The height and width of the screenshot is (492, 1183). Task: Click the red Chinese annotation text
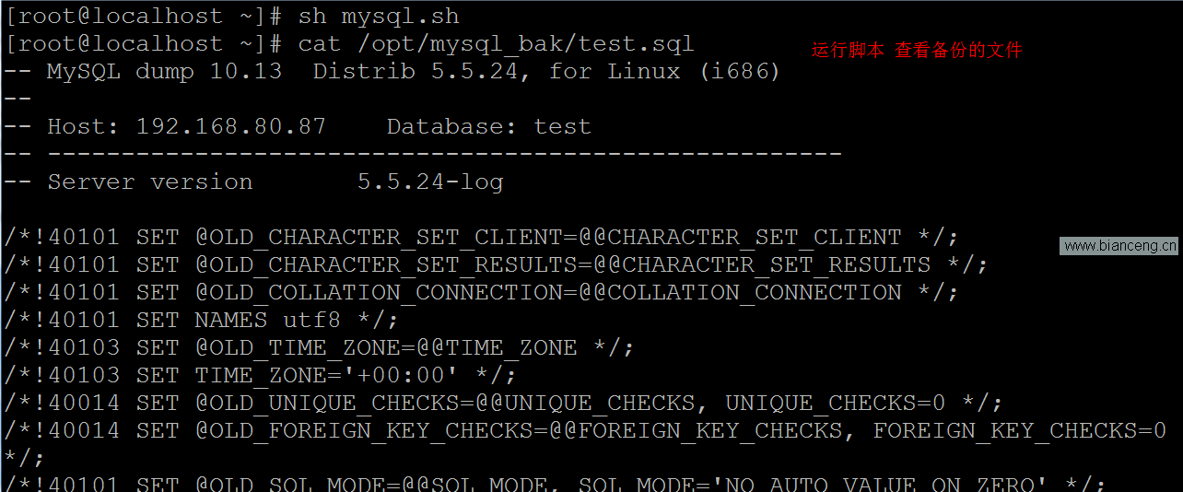pos(917,50)
